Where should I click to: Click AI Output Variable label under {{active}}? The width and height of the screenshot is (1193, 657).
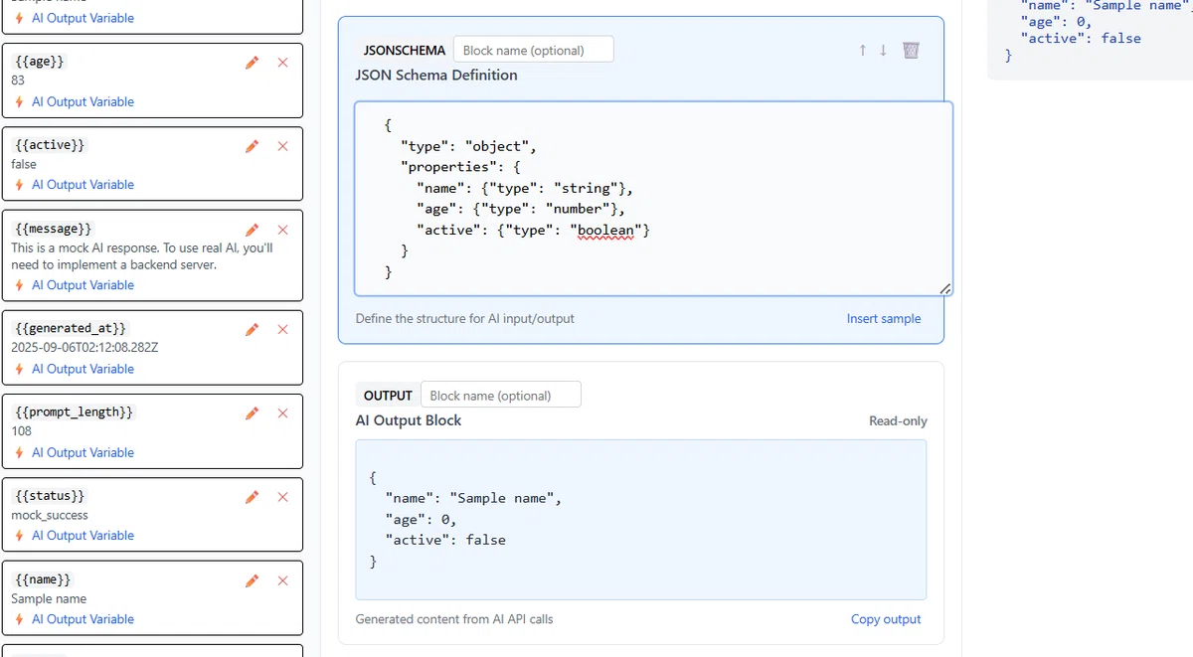tap(83, 184)
